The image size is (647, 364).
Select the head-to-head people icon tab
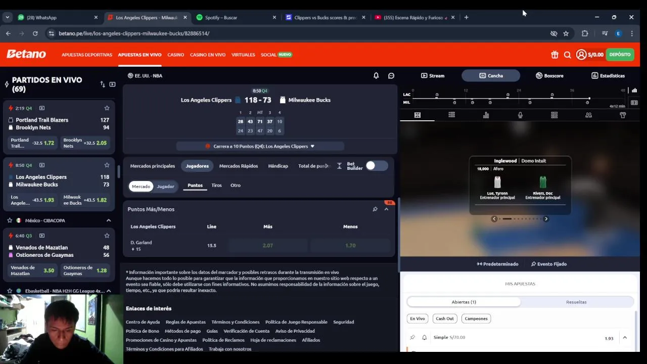588,115
